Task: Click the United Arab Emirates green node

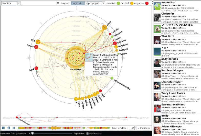Action: (112, 78)
